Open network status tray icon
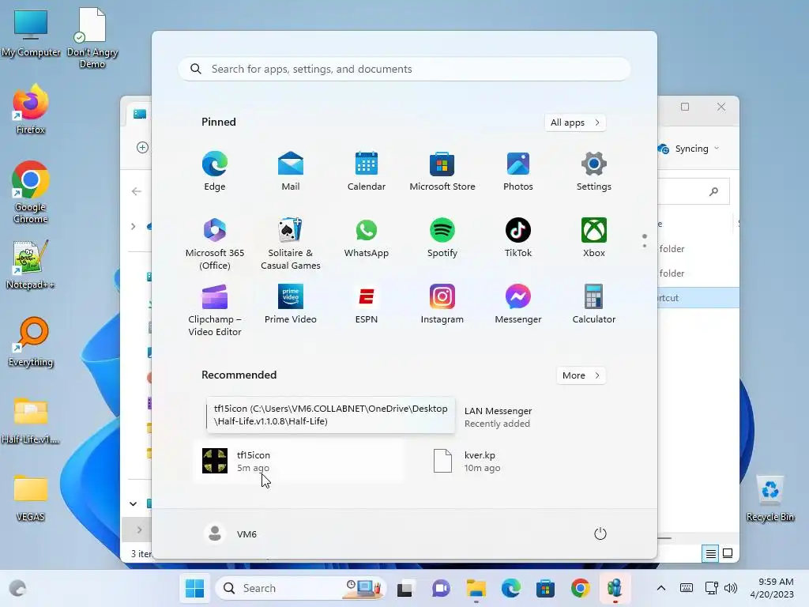The image size is (809, 607). tap(712, 588)
